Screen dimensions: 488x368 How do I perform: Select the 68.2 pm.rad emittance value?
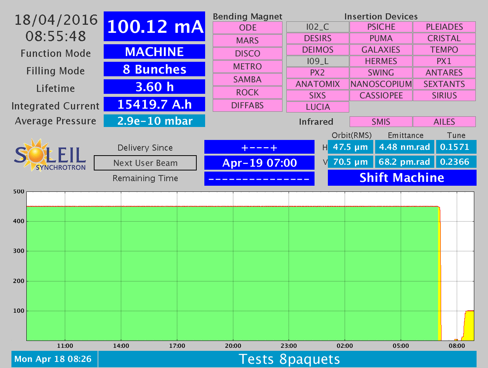click(x=405, y=162)
